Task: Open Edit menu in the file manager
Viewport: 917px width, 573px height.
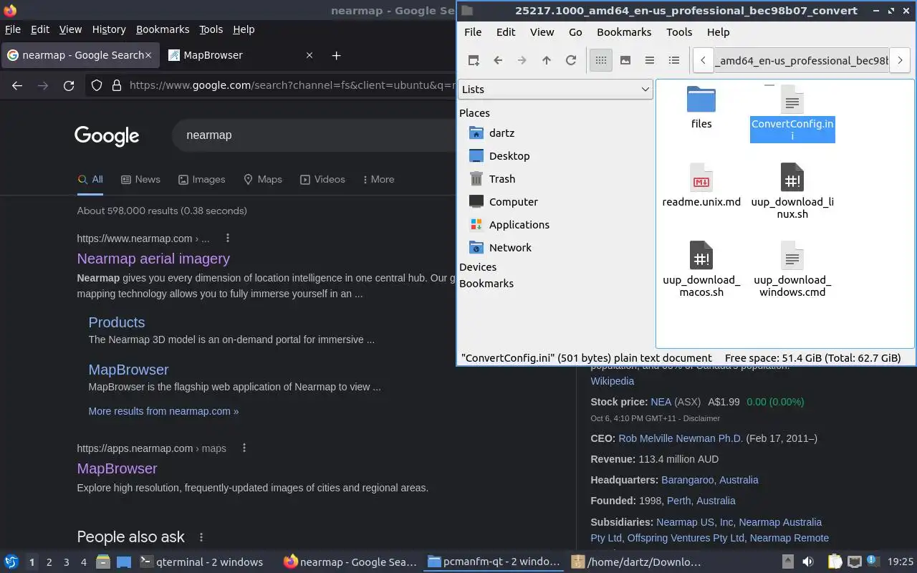Action: [x=506, y=32]
